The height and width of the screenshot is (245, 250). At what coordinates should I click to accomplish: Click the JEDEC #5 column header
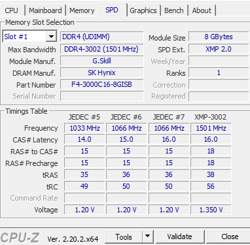(84, 117)
